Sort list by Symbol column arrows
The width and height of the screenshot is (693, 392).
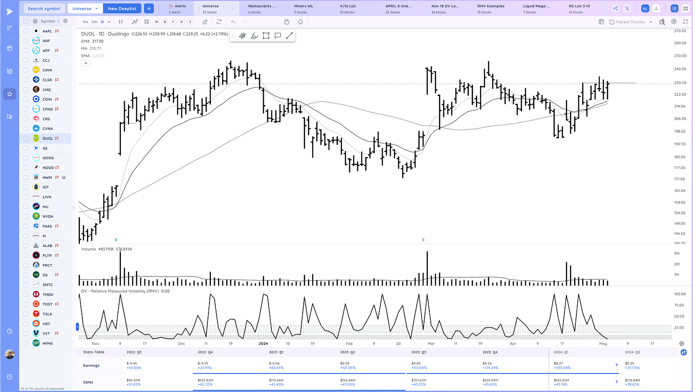point(59,21)
